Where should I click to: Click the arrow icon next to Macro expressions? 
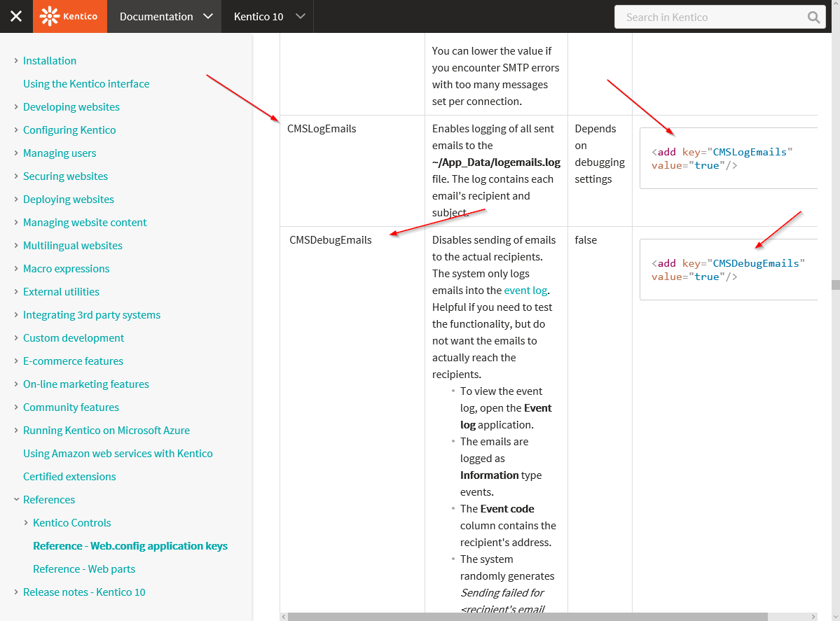click(16, 268)
